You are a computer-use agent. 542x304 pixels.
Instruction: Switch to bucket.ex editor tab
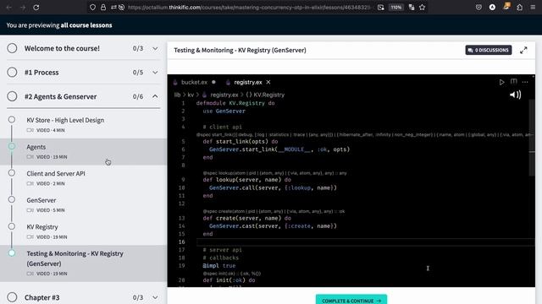pos(194,82)
